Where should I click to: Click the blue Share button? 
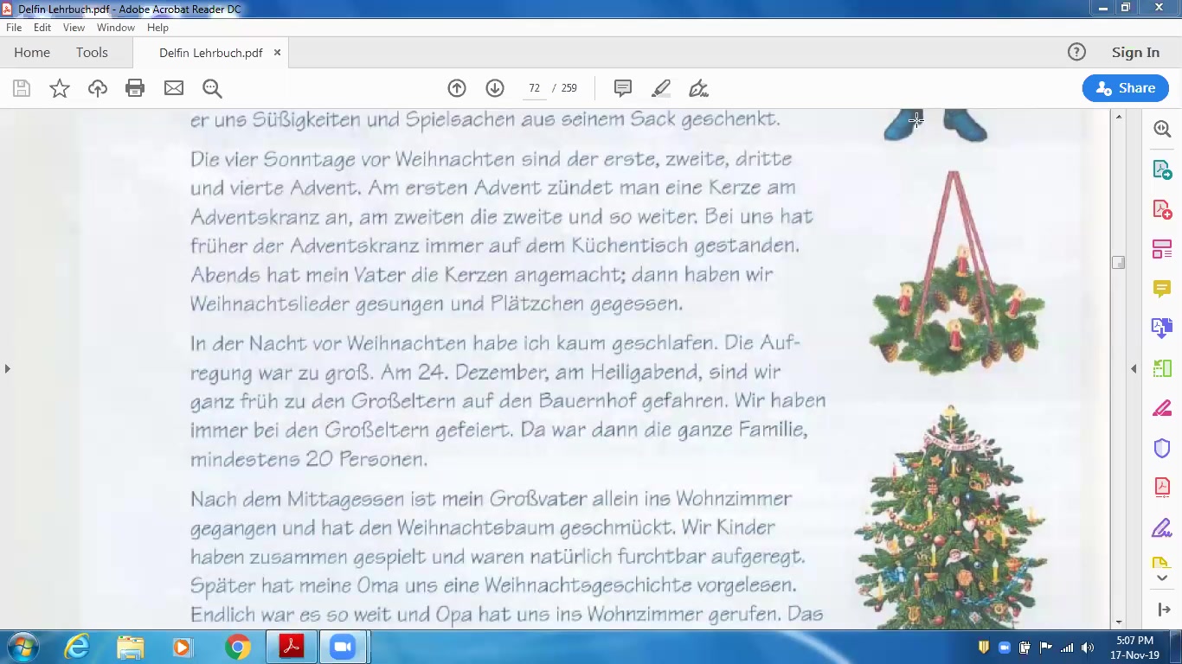(x=1126, y=88)
